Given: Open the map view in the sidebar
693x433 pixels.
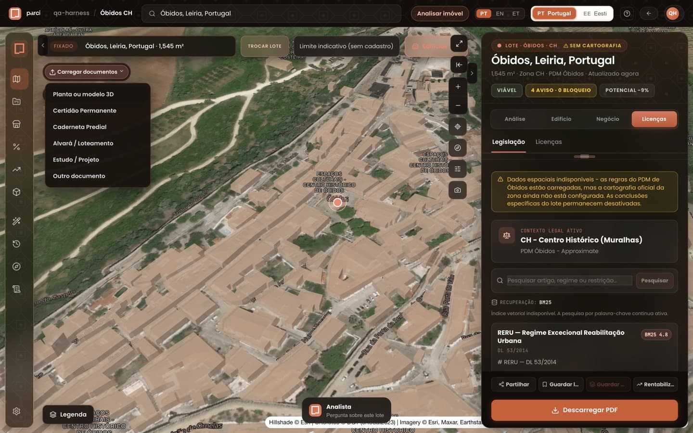Looking at the screenshot, I should click(x=17, y=79).
